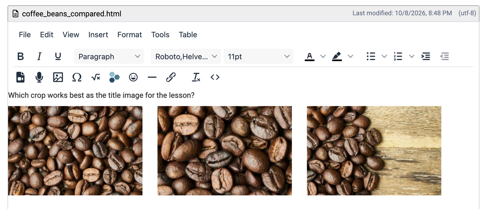Open the Roboto font family dropdown
Image resolution: width=487 pixels, height=209 pixels.
[186, 56]
